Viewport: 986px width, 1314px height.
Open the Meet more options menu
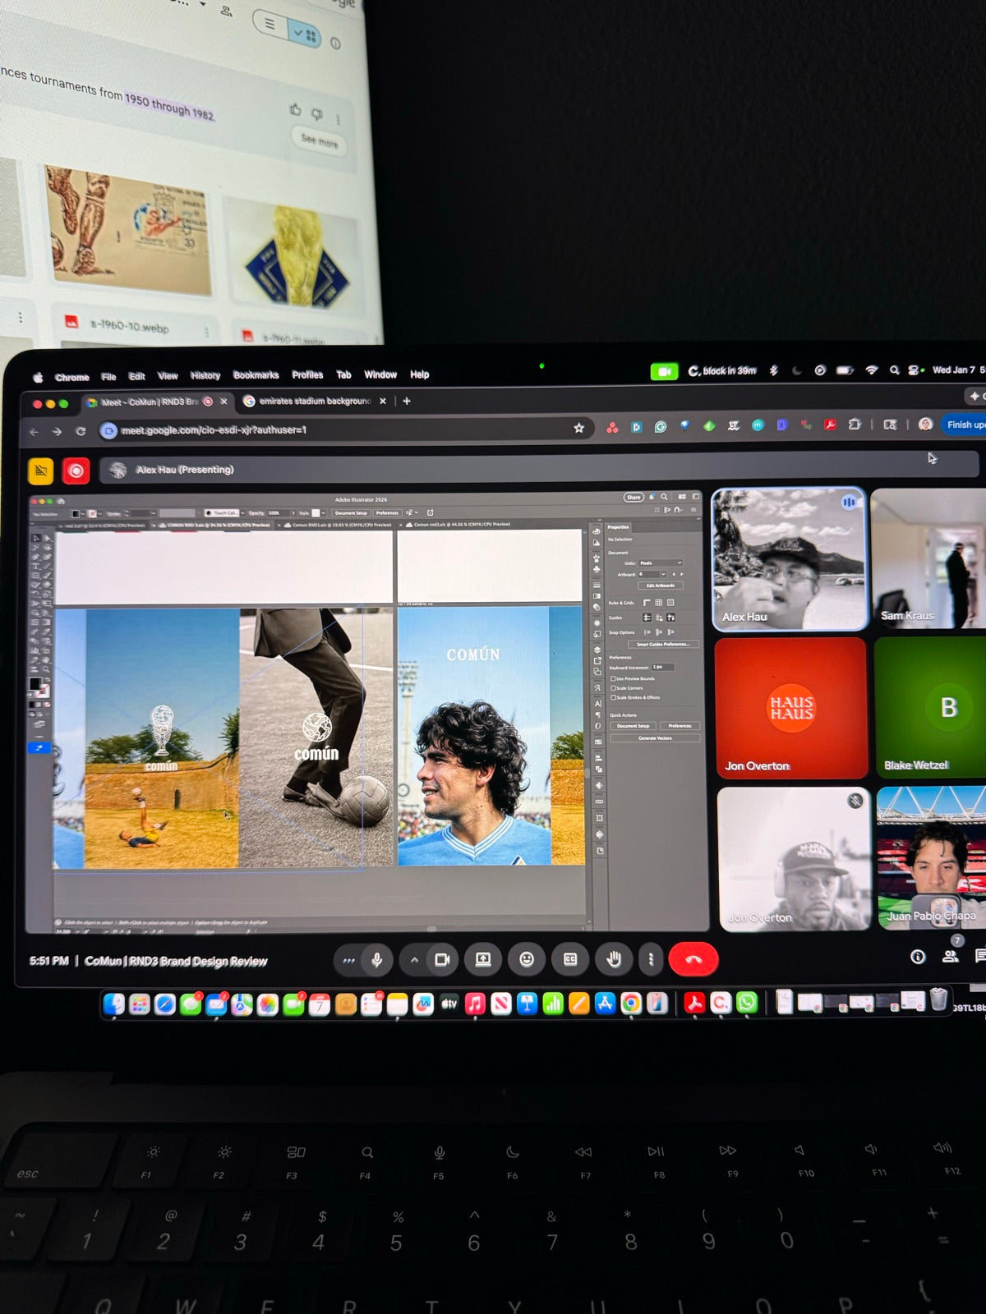pyautogui.click(x=651, y=959)
